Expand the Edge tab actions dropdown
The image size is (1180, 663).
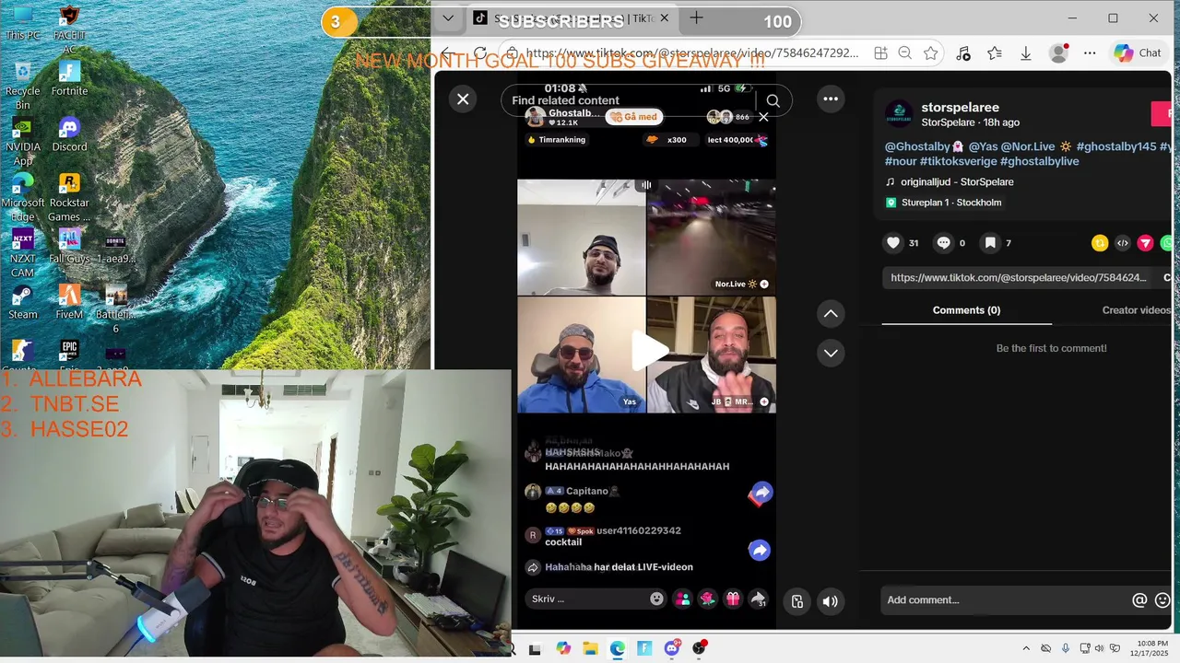447,18
